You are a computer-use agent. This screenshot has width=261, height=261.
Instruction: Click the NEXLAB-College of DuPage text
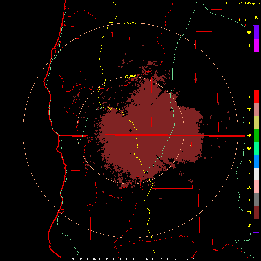[231, 3]
